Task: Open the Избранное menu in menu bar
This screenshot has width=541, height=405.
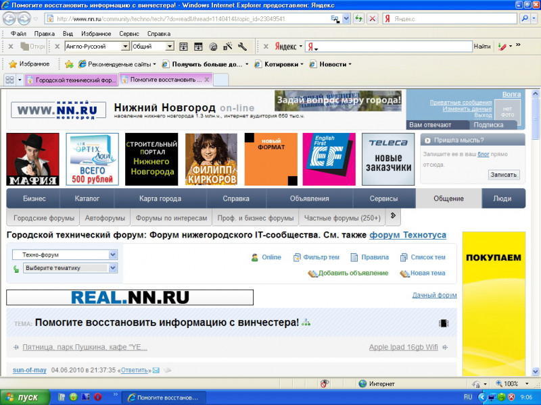Action: (x=96, y=34)
